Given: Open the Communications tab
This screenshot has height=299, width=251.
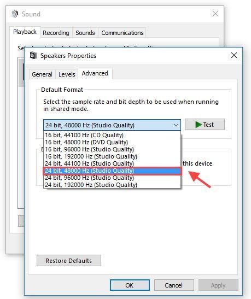Looking at the screenshot, I should click(122, 33).
